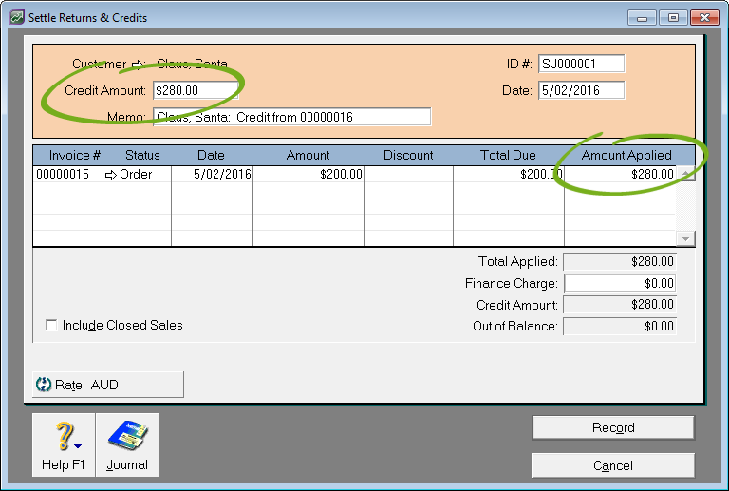
Task: Click the Discount cell for invoice 00000015
Action: (408, 175)
